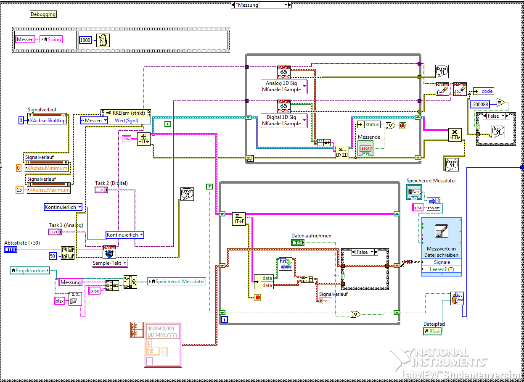Toggle the False constant near Obtain Queue

pos(167,124)
